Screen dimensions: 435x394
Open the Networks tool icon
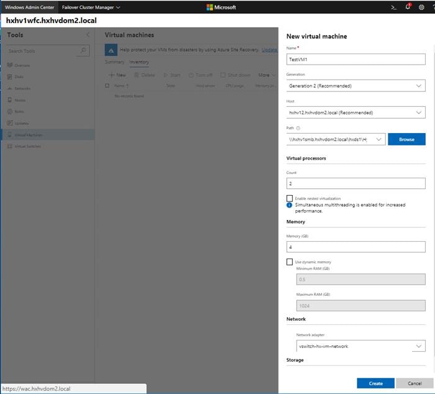[x=10, y=88]
